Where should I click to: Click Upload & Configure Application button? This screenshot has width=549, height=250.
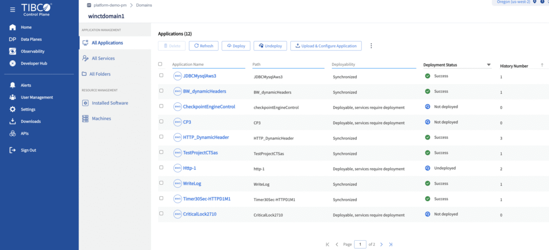(326, 46)
